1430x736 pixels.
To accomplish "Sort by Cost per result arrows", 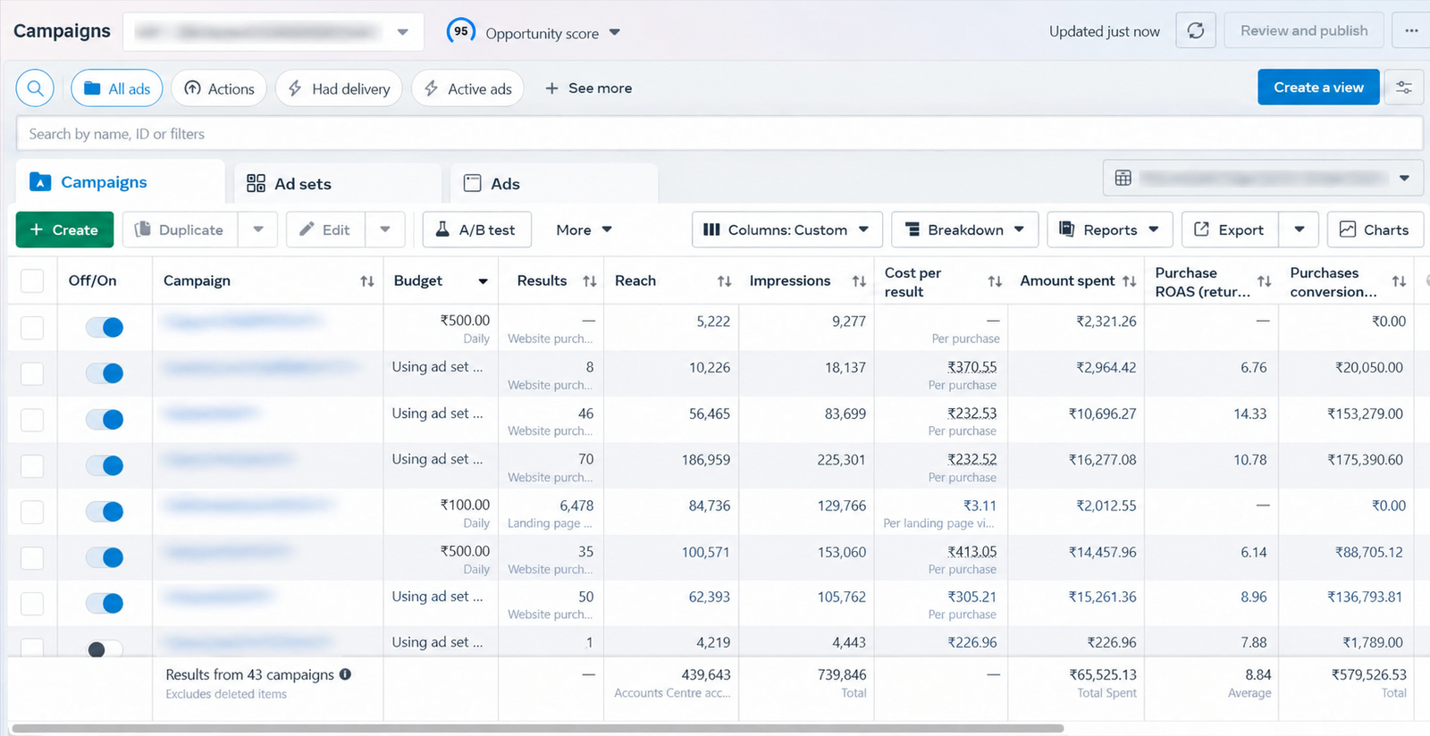I will click(x=995, y=281).
